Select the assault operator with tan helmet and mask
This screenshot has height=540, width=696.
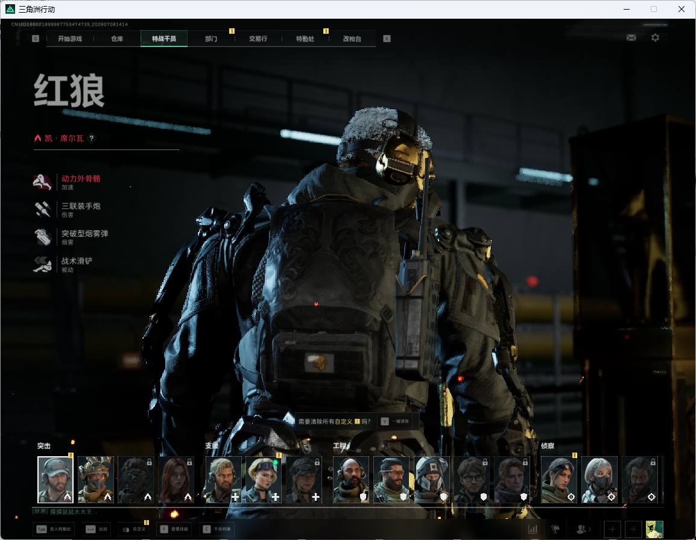point(96,480)
